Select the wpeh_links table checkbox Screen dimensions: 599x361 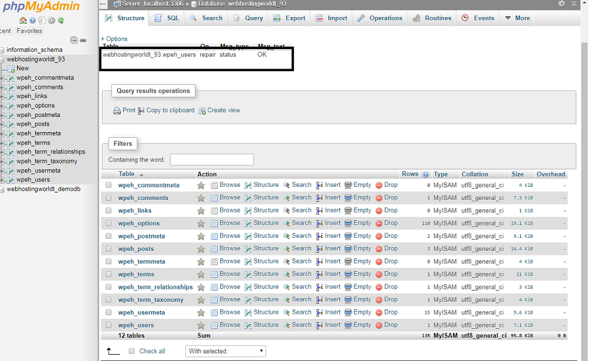(x=109, y=211)
